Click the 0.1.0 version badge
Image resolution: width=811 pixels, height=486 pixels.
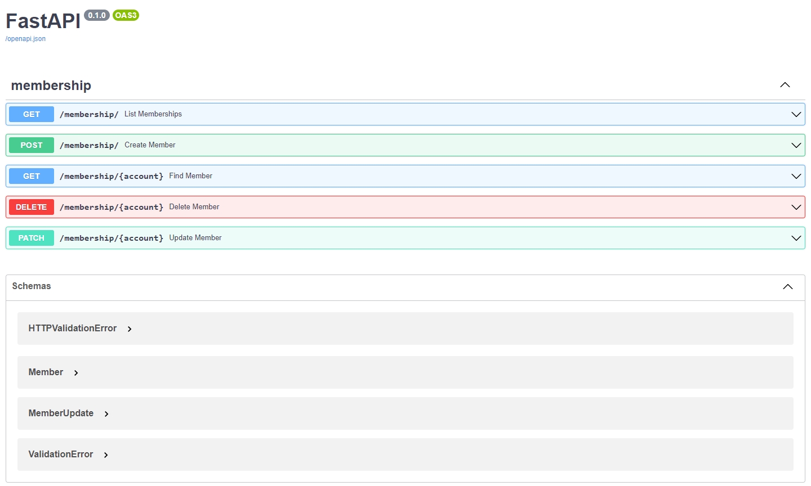(97, 15)
